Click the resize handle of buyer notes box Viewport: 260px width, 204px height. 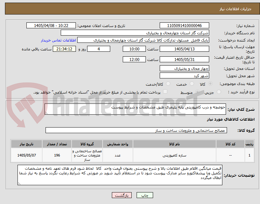pyautogui.click(x=19, y=184)
